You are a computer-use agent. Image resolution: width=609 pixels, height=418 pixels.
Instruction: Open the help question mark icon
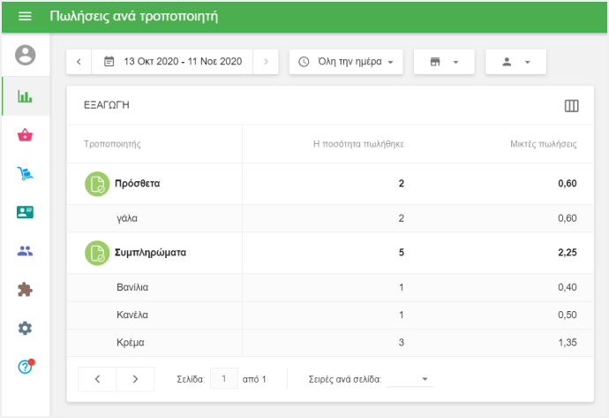point(25,367)
